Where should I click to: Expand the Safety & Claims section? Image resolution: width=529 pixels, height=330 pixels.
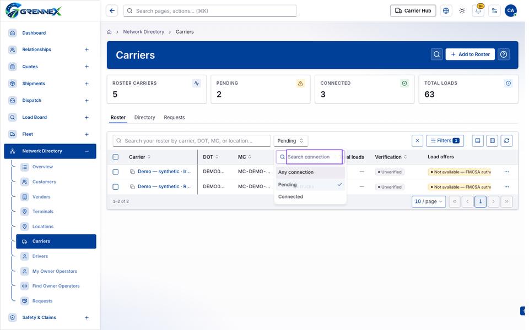(87, 317)
